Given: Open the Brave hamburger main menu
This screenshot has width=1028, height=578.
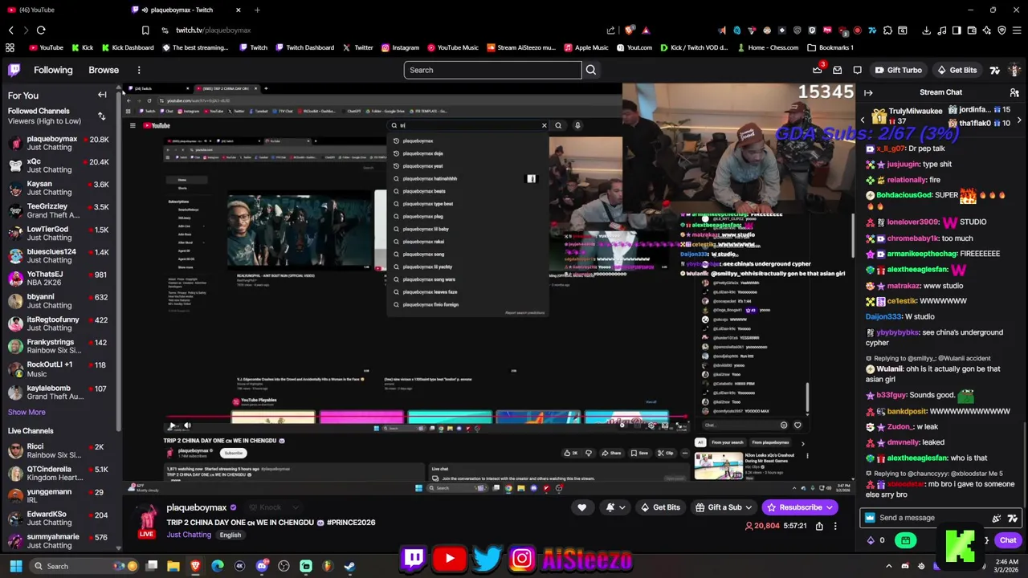Looking at the screenshot, I should pyautogui.click(x=1015, y=31).
